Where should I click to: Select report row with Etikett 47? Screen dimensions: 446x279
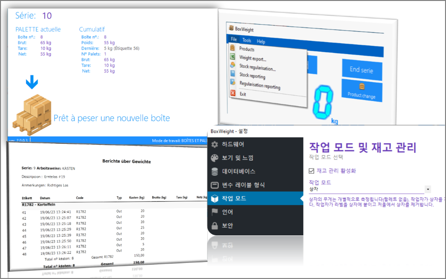(84, 247)
